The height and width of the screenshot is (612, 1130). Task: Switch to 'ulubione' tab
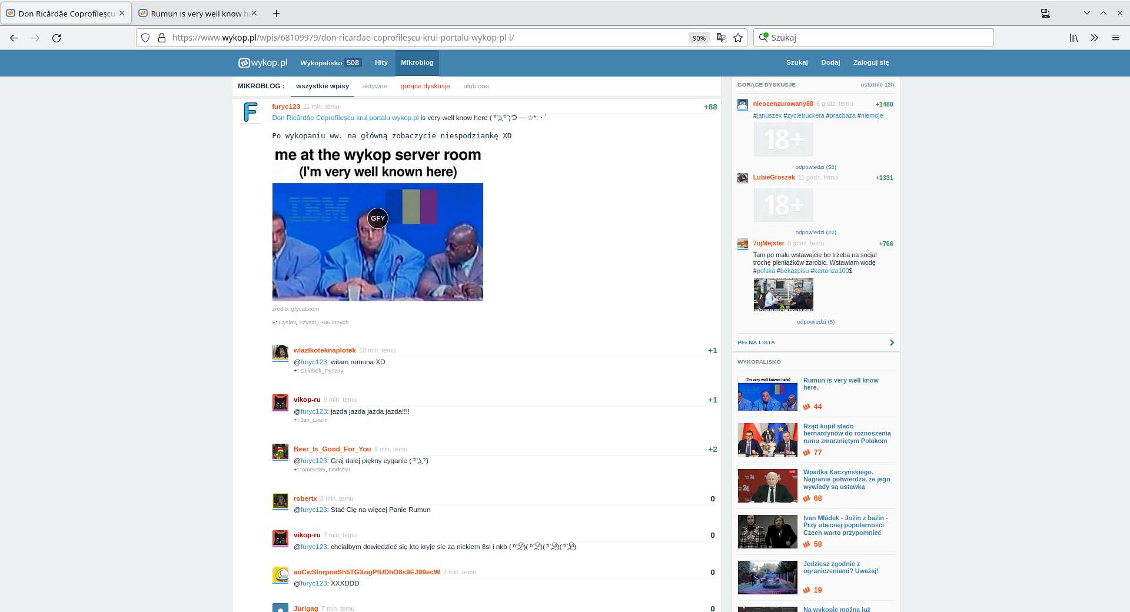point(476,86)
